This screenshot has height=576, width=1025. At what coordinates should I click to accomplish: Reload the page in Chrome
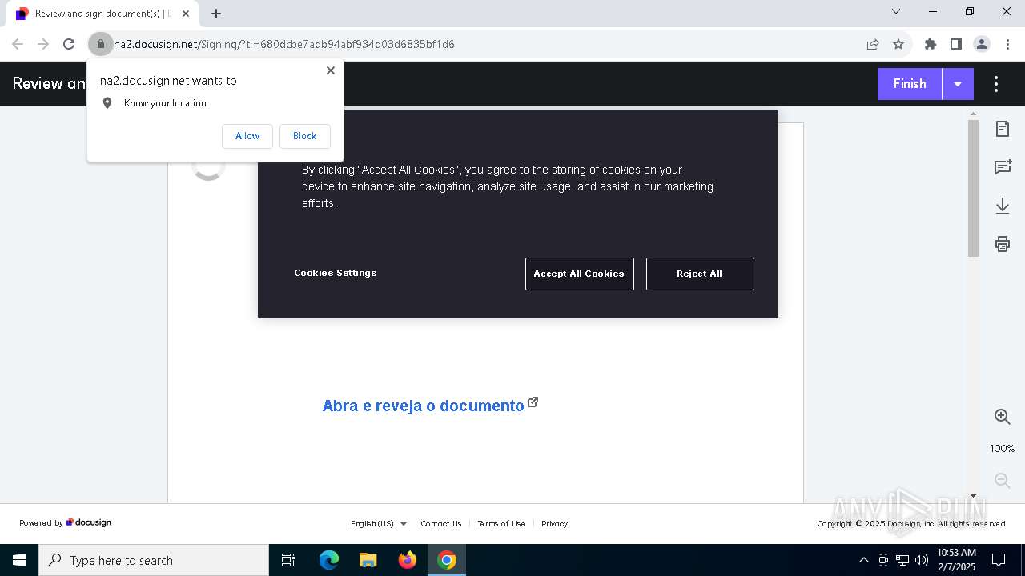pos(69,44)
